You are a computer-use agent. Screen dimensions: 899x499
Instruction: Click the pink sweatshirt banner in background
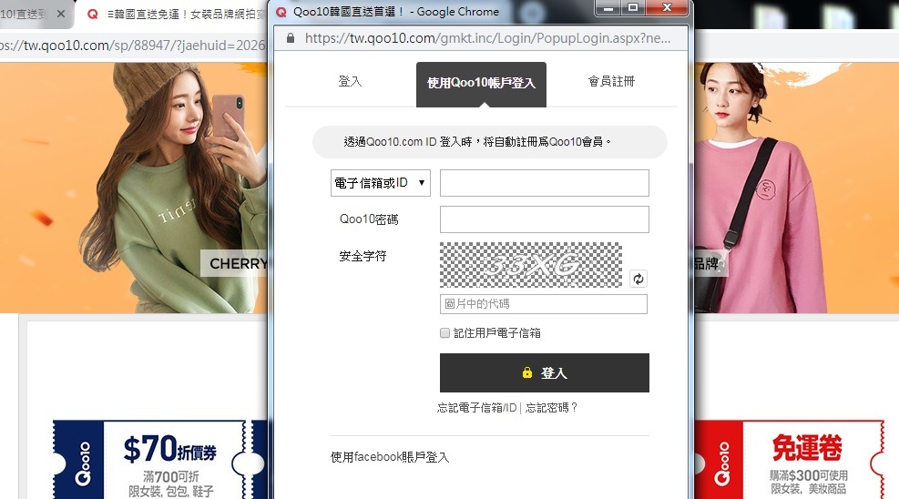pos(796,188)
